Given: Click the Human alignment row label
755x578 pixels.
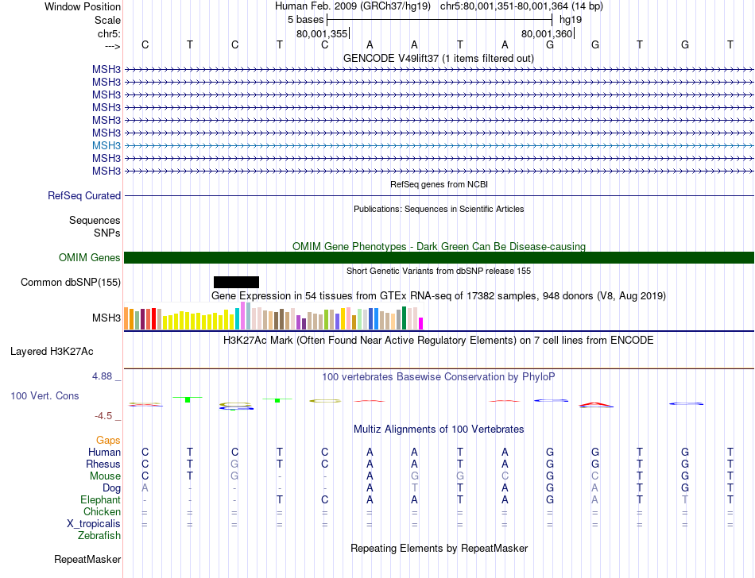Looking at the screenshot, I should [104, 452].
